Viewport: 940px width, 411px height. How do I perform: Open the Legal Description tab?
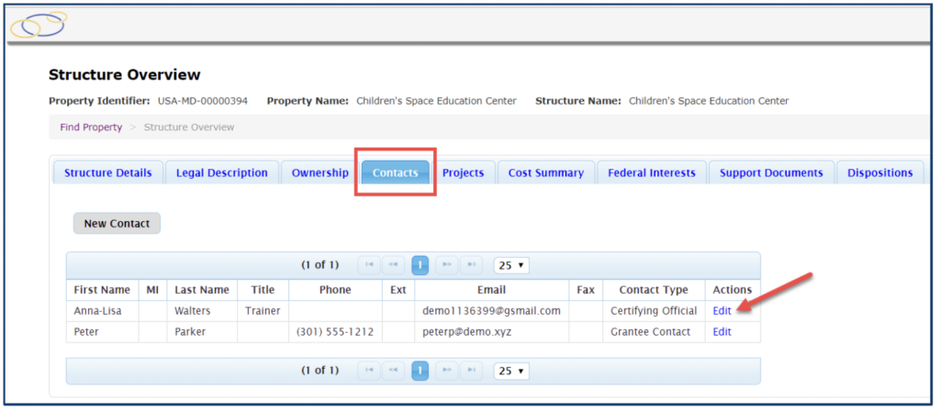[222, 172]
